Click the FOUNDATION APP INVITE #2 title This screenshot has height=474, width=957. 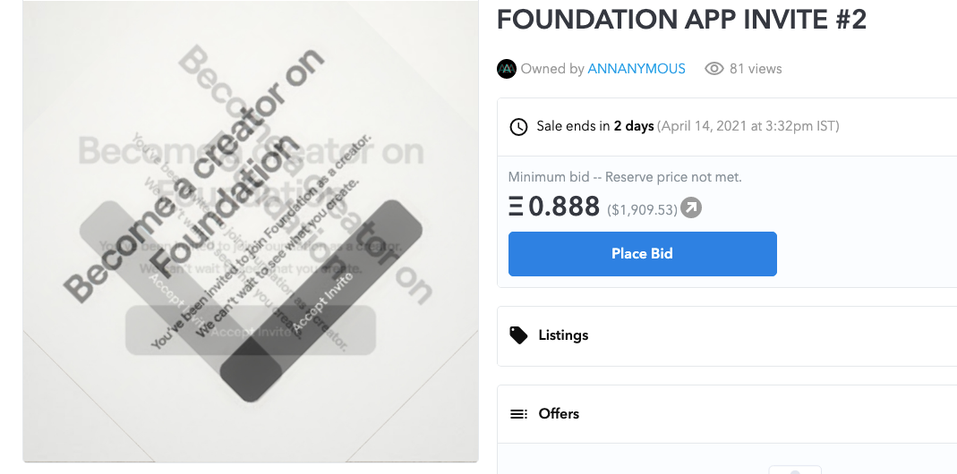coord(681,20)
